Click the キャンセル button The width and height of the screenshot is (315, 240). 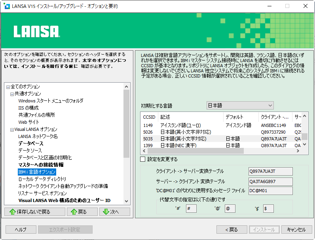coord(296,230)
